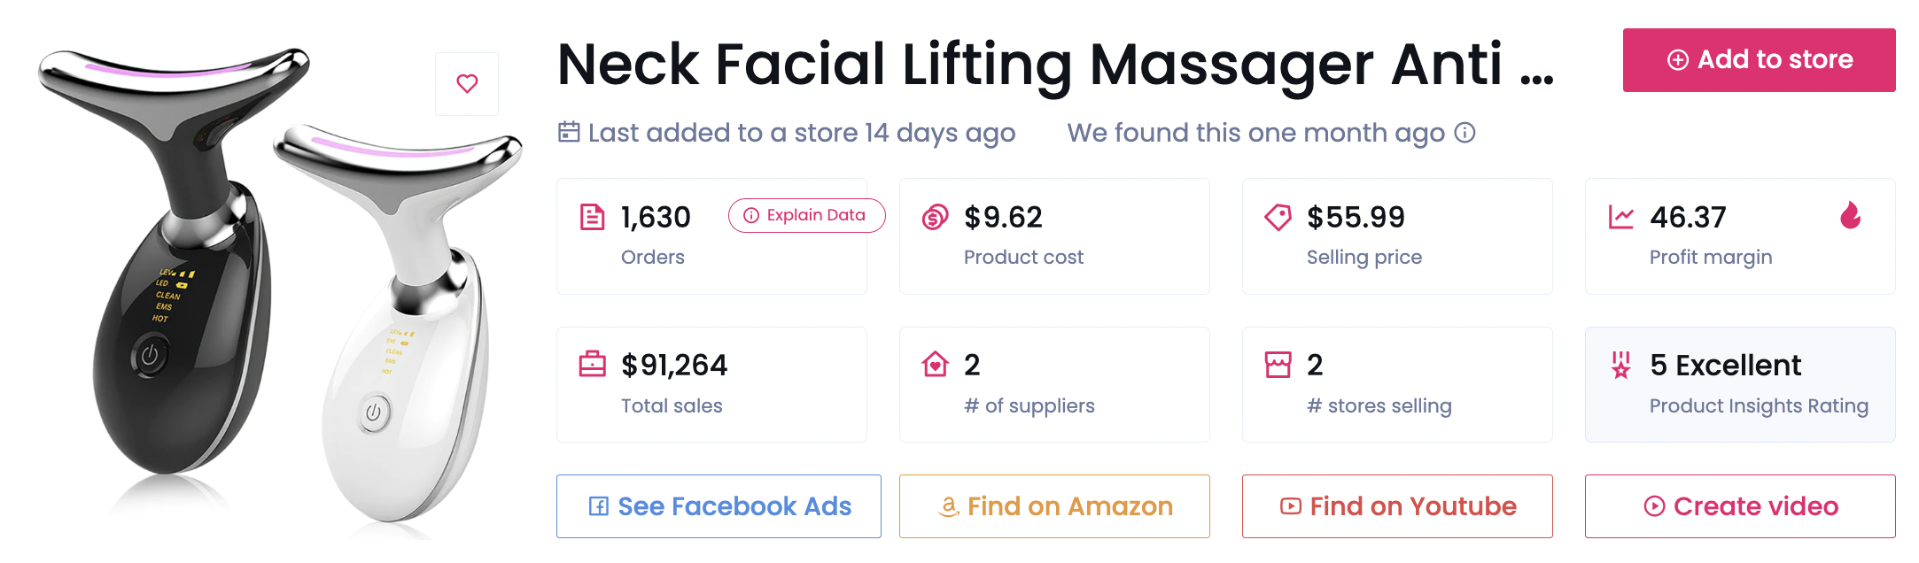Open Find on Youtube

(x=1397, y=506)
